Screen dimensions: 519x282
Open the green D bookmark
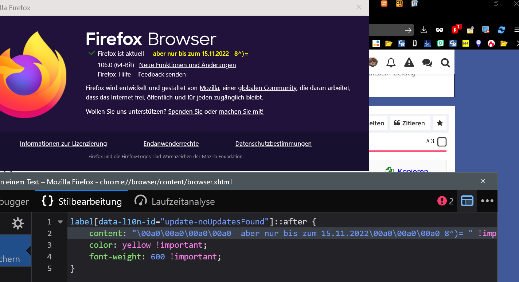[440, 43]
